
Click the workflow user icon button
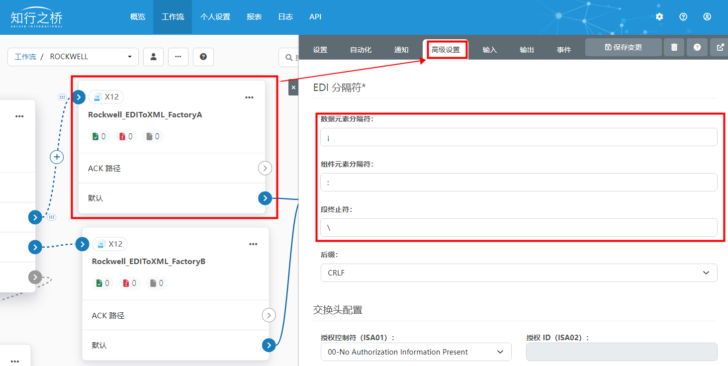click(153, 57)
